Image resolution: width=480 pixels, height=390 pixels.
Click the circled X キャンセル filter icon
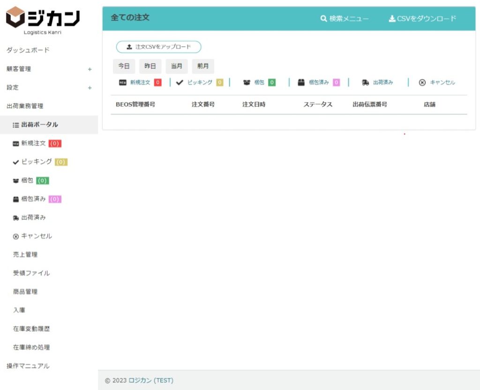point(422,82)
